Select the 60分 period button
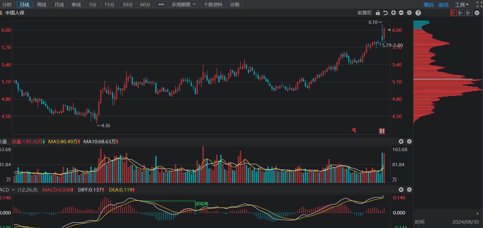The image size is (483, 228). pos(145,4)
